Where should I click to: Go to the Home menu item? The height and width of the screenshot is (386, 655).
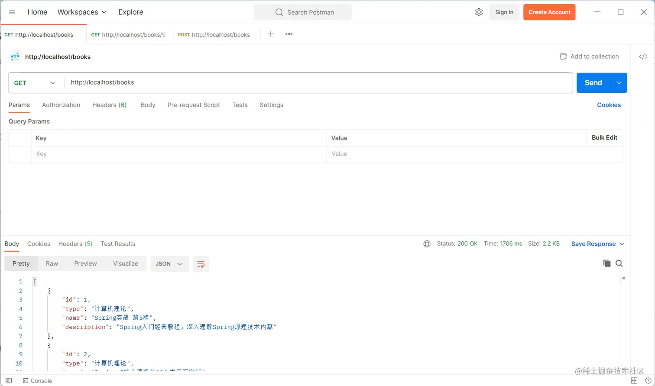click(x=37, y=12)
